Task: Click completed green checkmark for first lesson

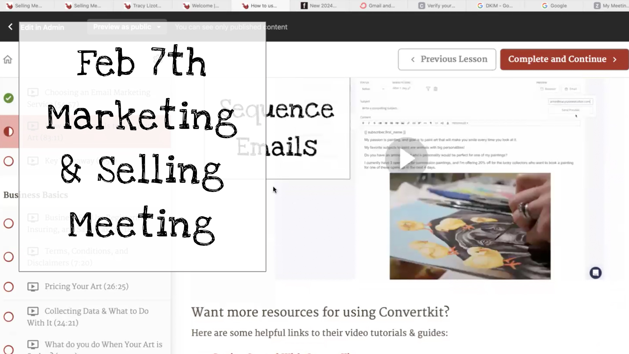Action: point(9,98)
